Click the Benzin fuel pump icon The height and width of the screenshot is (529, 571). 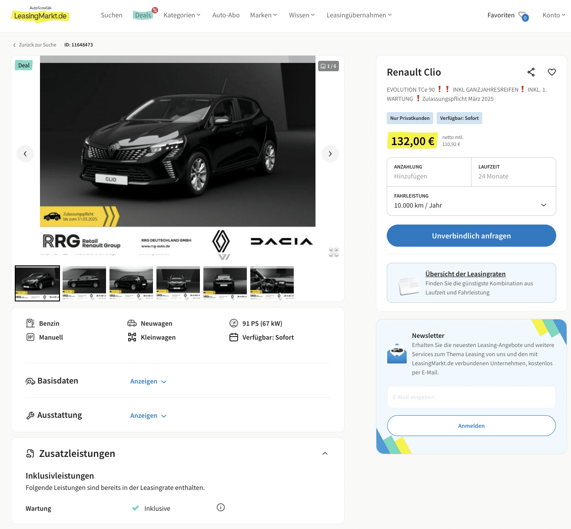click(x=30, y=323)
